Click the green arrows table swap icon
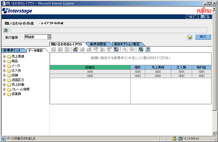This screenshot has height=142, width=218. tap(141, 49)
